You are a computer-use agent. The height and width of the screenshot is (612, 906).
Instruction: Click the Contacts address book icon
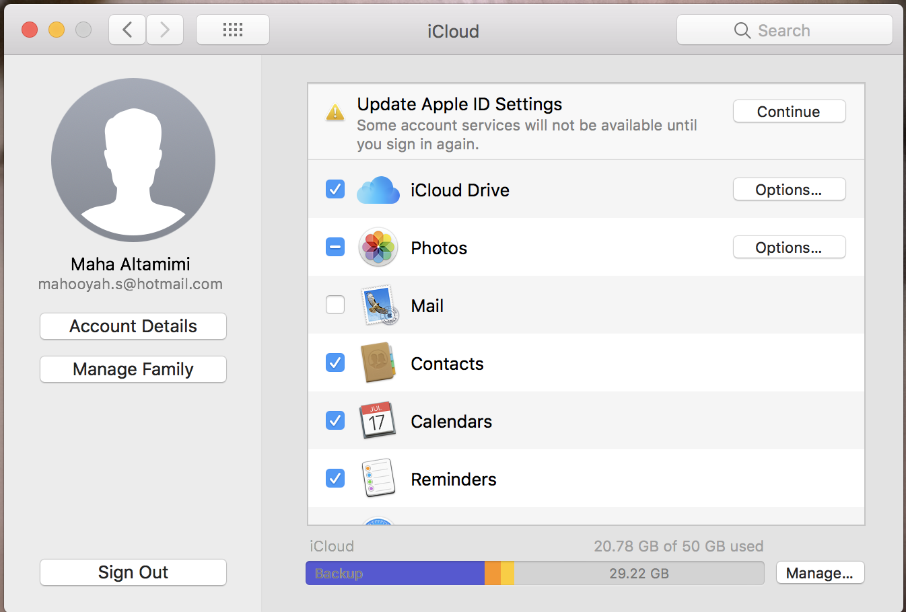click(x=378, y=363)
